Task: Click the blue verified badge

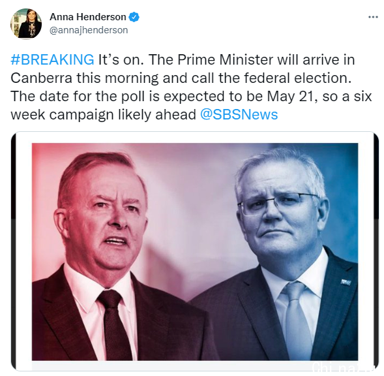Action: click(134, 17)
